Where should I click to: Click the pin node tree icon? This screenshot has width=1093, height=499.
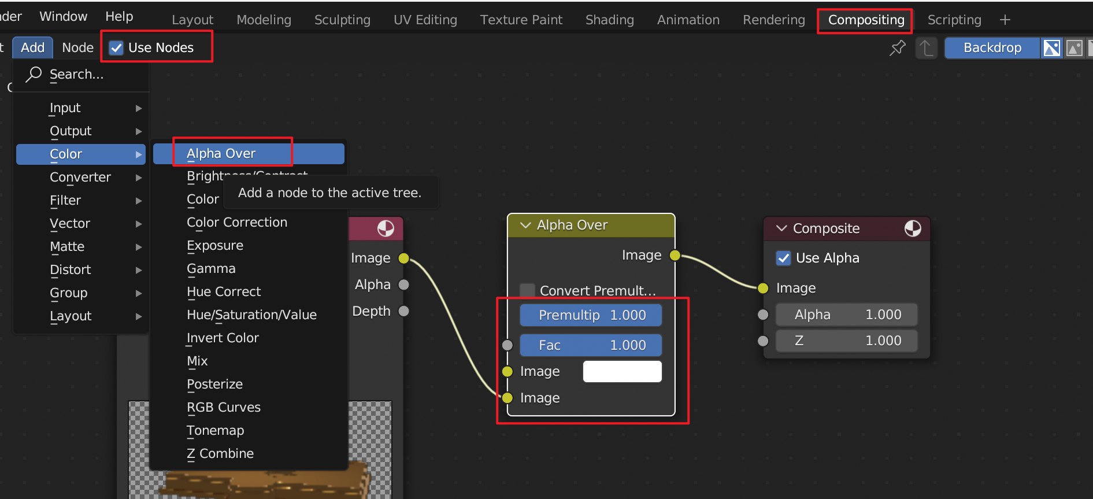click(897, 48)
